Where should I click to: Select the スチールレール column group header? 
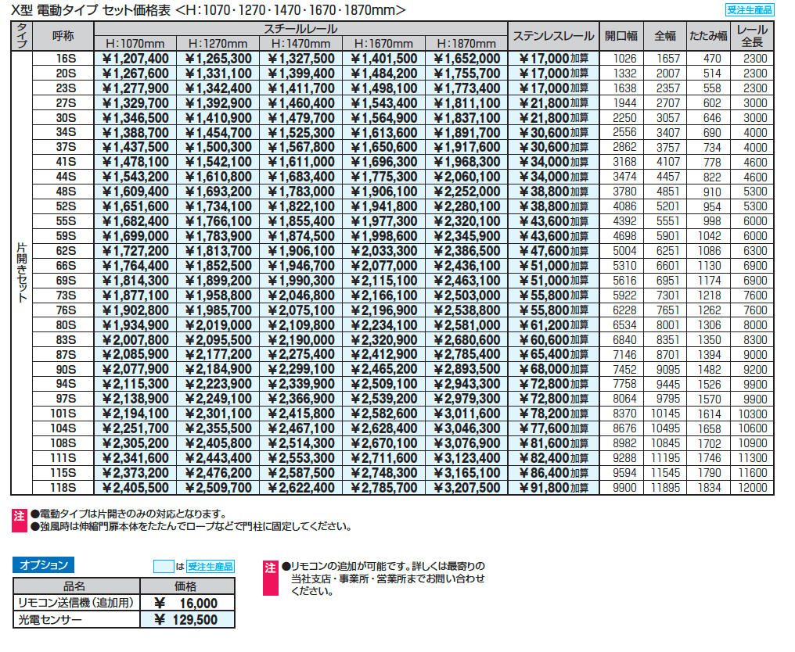(300, 29)
